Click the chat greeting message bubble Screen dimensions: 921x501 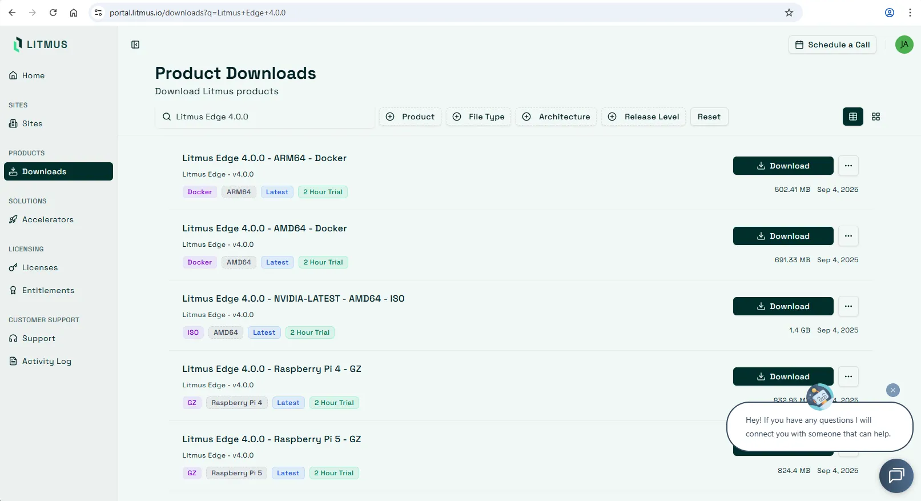[820, 427]
